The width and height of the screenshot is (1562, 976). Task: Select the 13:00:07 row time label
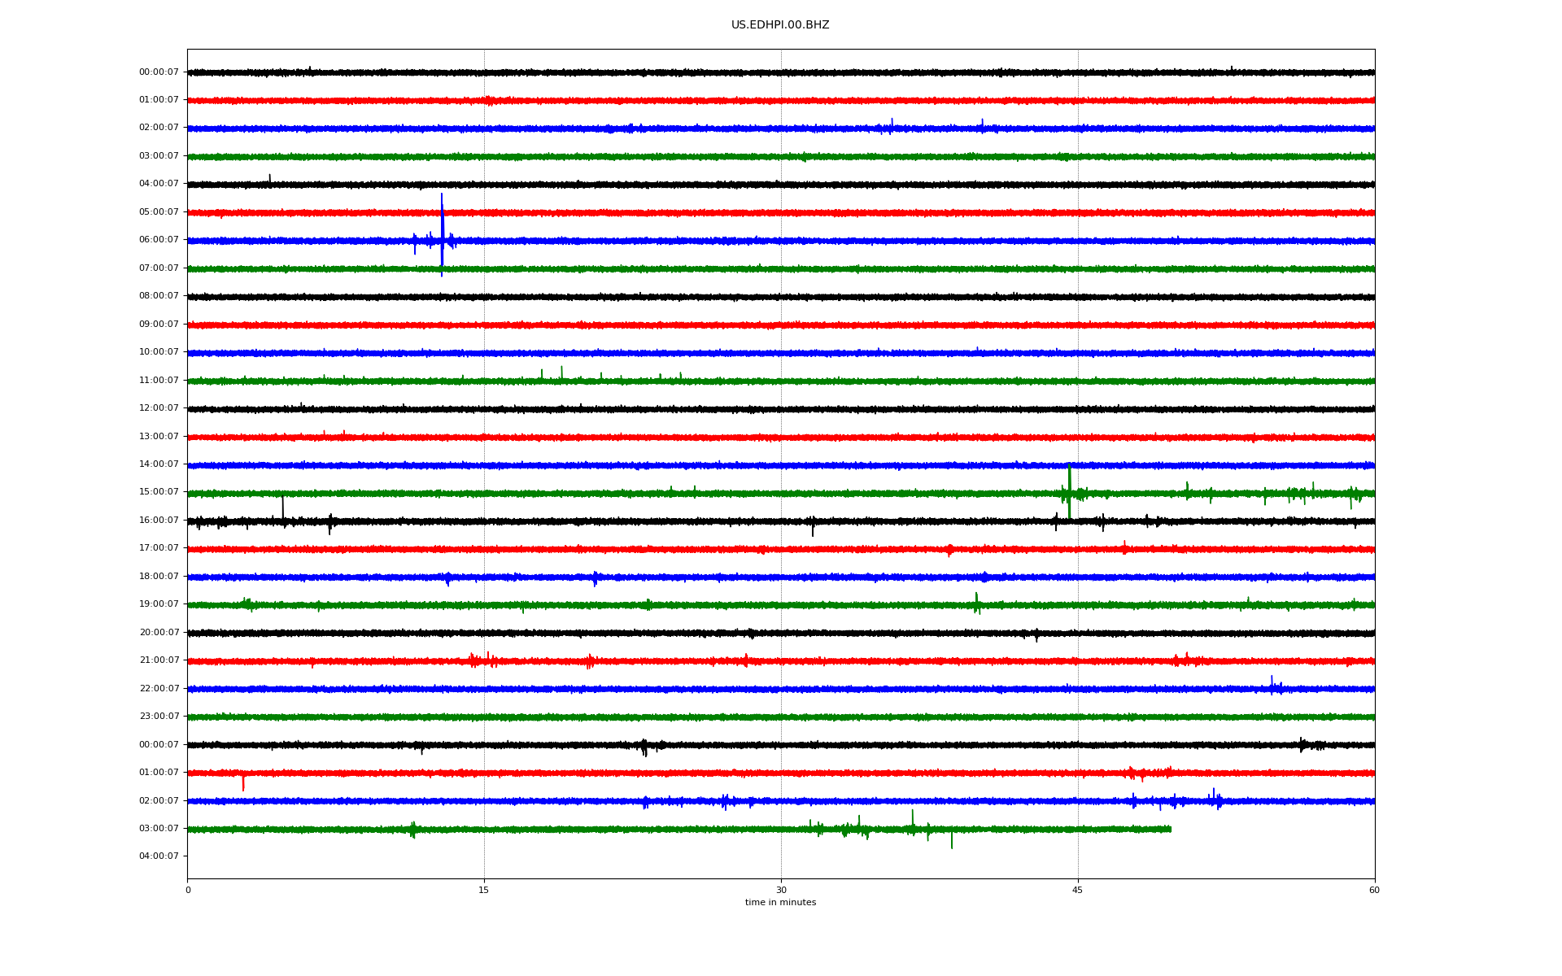(159, 437)
